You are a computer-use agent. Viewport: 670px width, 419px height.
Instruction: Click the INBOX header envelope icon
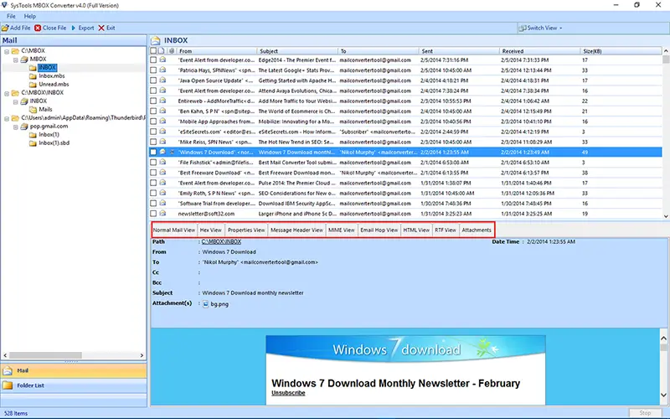156,40
